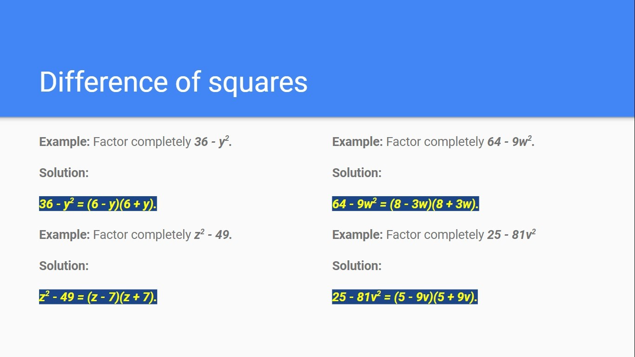Click the expression 64 - 9w² in the prompt
This screenshot has width=635, height=357.
510,142
